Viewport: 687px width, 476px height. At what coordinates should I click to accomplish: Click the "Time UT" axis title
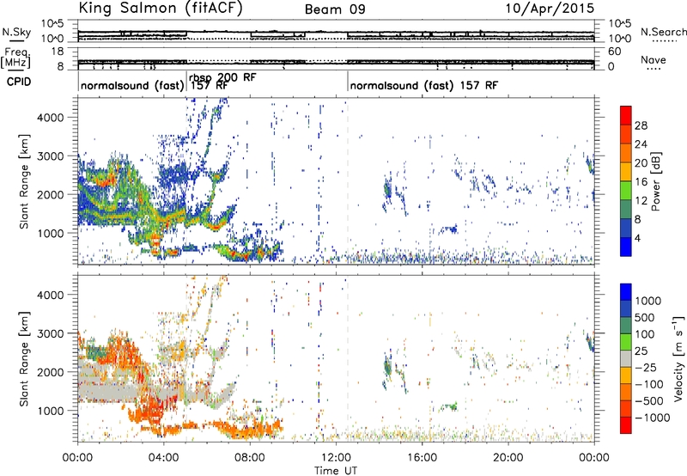pos(336,471)
